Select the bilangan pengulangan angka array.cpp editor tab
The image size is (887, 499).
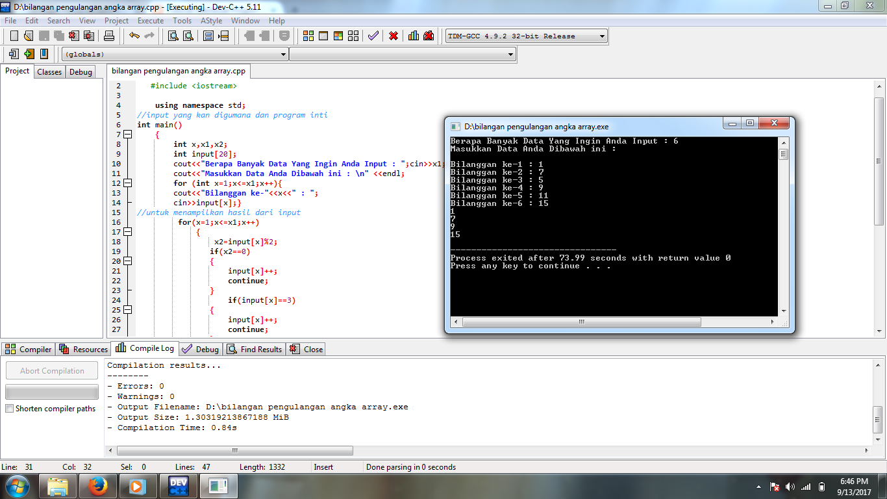(x=179, y=71)
